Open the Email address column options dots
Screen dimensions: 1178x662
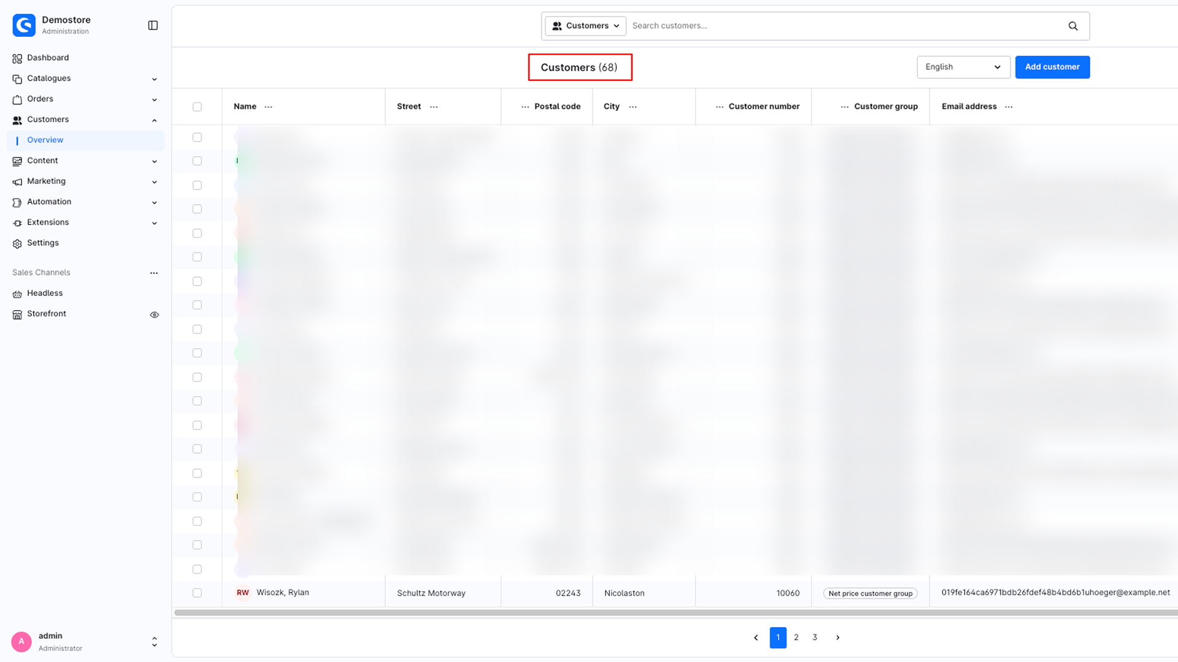click(x=1009, y=107)
